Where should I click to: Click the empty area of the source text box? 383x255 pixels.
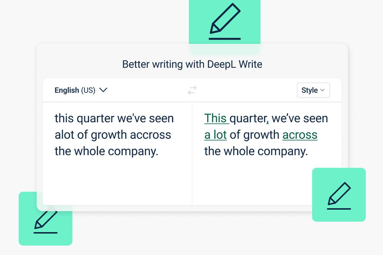(117, 182)
